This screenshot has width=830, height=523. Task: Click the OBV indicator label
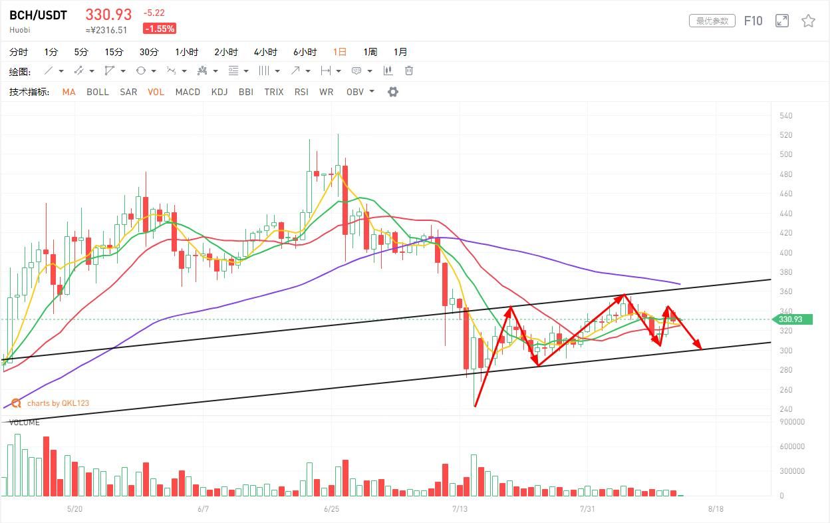click(x=355, y=92)
